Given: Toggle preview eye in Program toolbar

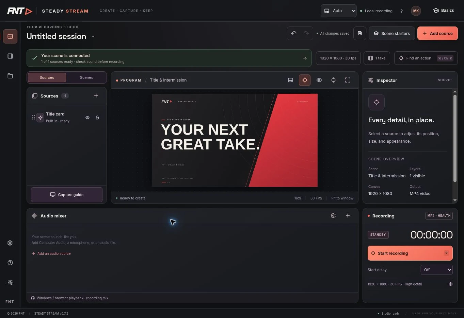Looking at the screenshot, I should 319,80.
